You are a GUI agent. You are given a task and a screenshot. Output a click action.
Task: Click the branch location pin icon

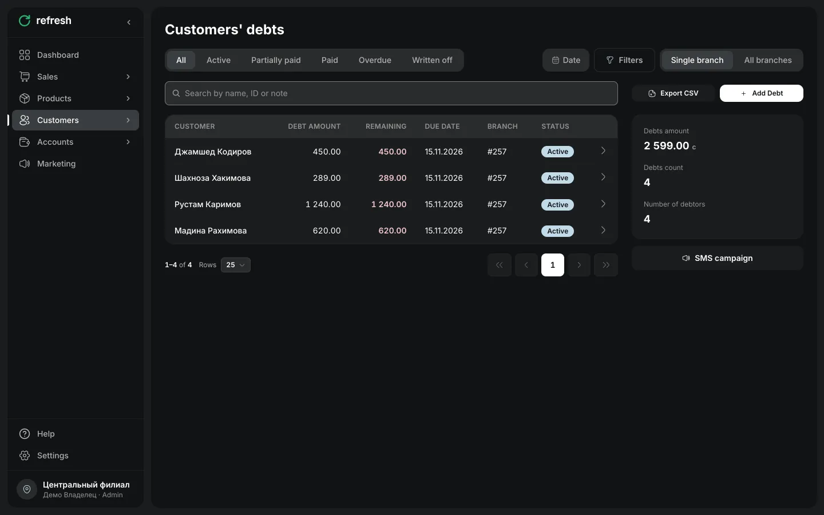tap(27, 489)
